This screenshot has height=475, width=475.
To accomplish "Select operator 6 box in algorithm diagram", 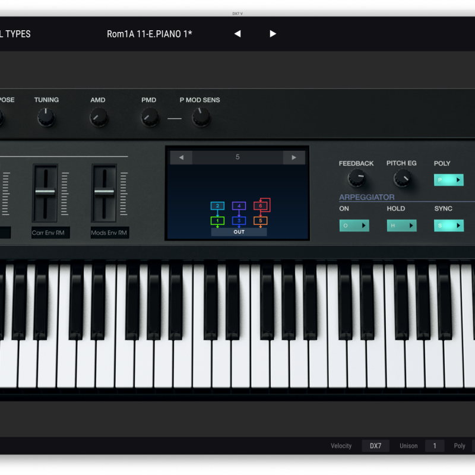I will coord(261,206).
